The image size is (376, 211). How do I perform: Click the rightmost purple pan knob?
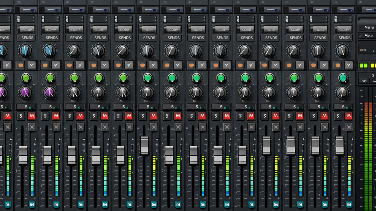tap(50, 93)
